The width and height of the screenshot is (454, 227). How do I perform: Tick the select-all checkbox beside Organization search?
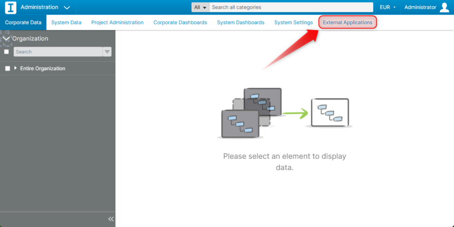(7, 52)
